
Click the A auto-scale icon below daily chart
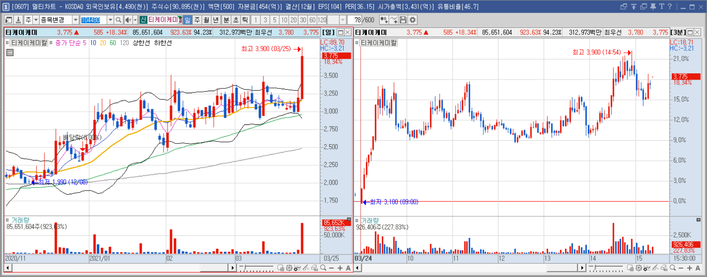coord(348,268)
